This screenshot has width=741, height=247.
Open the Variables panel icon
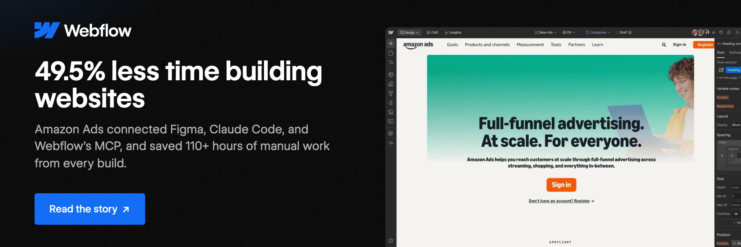391,84
